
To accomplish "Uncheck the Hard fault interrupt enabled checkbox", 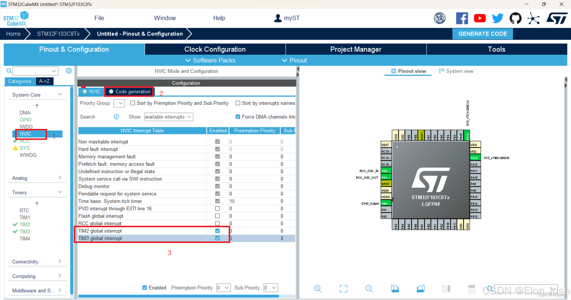I will tap(218, 149).
